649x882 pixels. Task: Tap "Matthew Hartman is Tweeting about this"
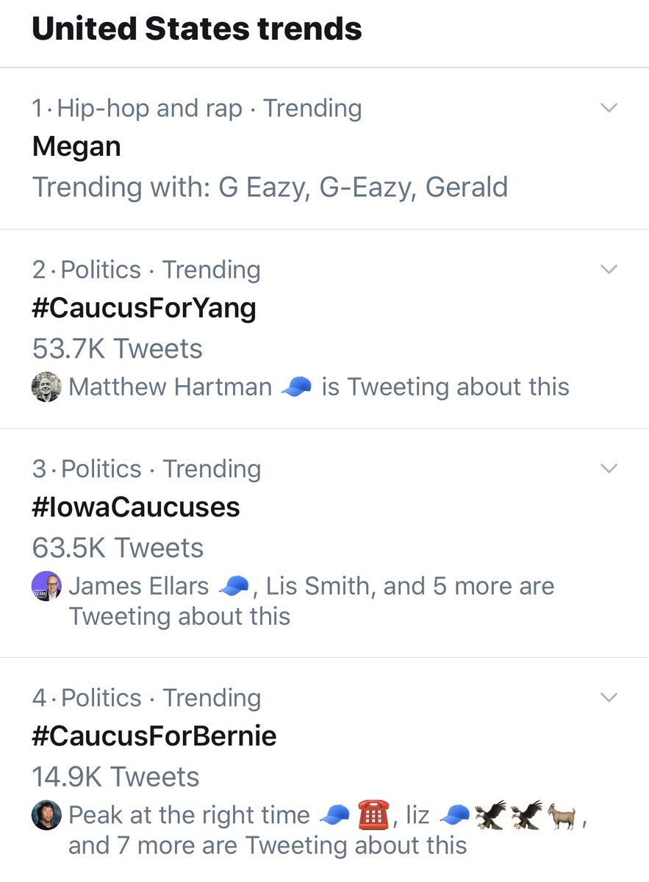tap(319, 387)
